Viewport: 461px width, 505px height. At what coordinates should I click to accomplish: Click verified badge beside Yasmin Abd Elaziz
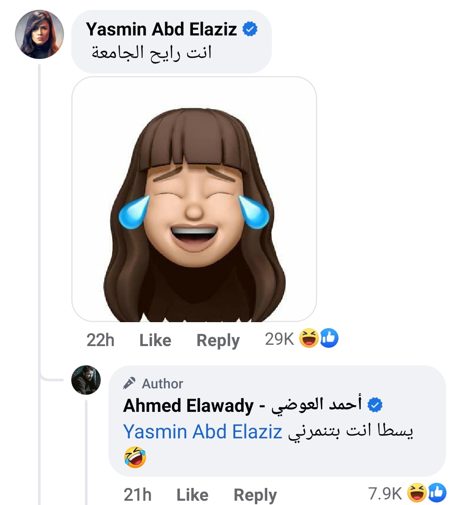[x=250, y=29]
